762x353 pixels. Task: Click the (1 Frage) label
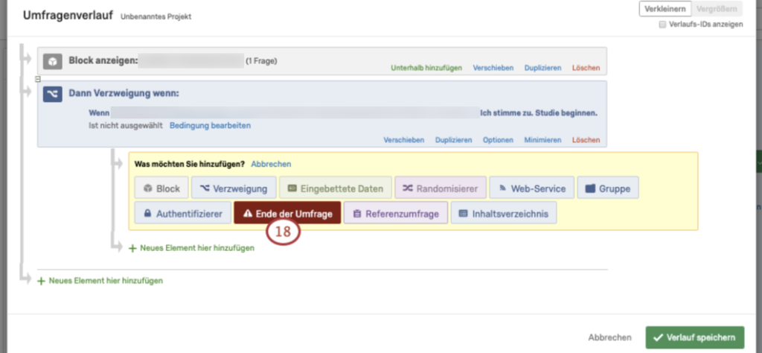pyautogui.click(x=261, y=61)
